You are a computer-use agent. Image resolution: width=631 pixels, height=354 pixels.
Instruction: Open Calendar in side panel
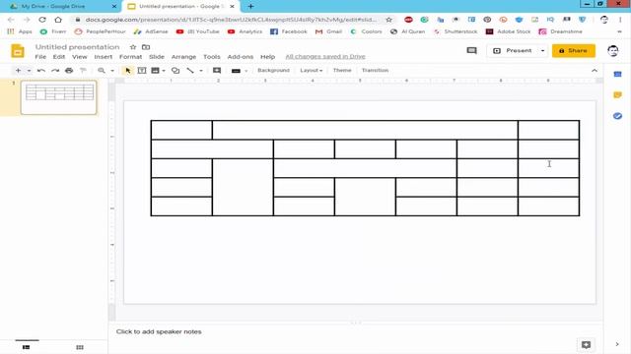coord(617,75)
